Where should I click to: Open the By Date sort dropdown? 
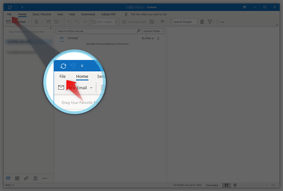[x=148, y=38]
